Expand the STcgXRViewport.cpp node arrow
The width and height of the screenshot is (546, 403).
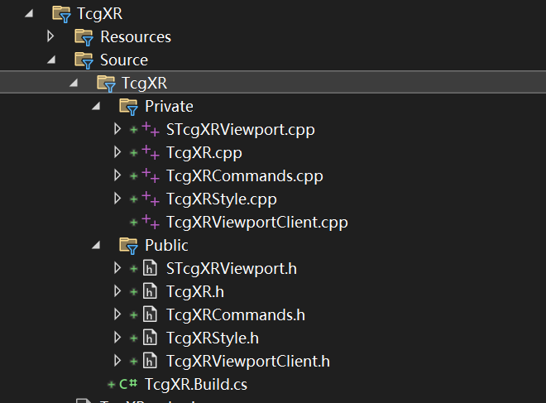coord(117,129)
